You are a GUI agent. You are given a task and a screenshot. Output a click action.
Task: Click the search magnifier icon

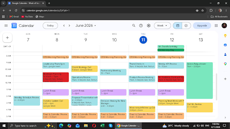(134, 26)
